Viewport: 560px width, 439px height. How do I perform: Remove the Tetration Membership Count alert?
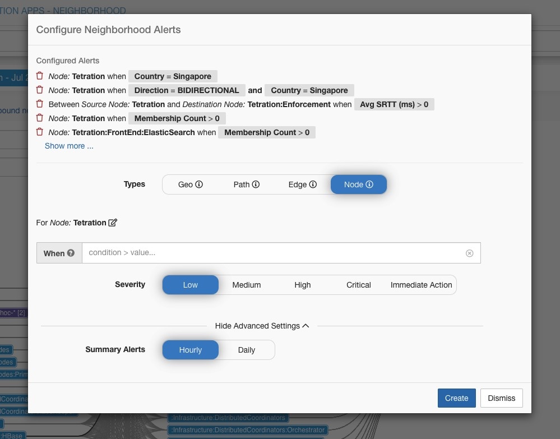pyautogui.click(x=39, y=118)
